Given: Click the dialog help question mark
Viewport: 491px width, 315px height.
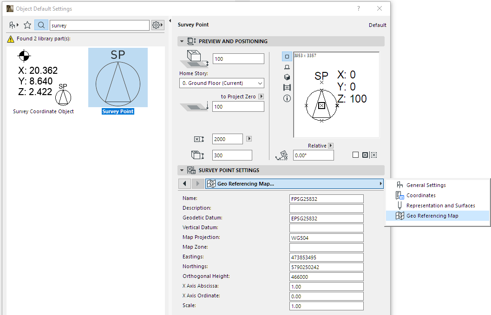Looking at the screenshot, I should pyautogui.click(x=359, y=8).
